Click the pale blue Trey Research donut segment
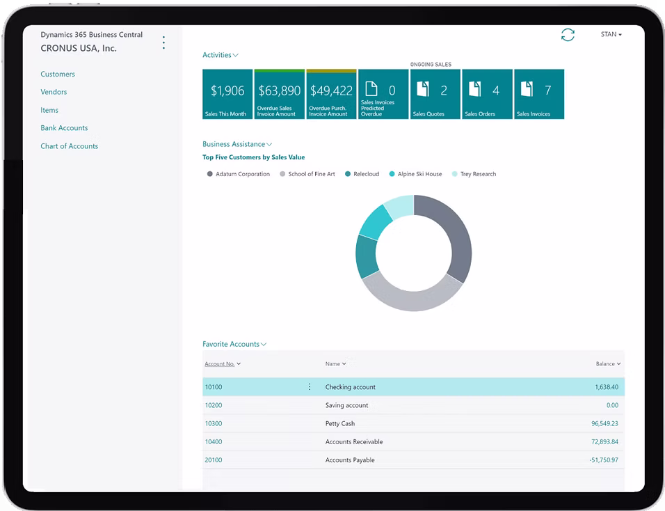 click(x=401, y=206)
